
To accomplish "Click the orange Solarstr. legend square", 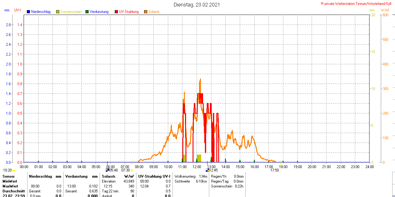I will (146, 12).
